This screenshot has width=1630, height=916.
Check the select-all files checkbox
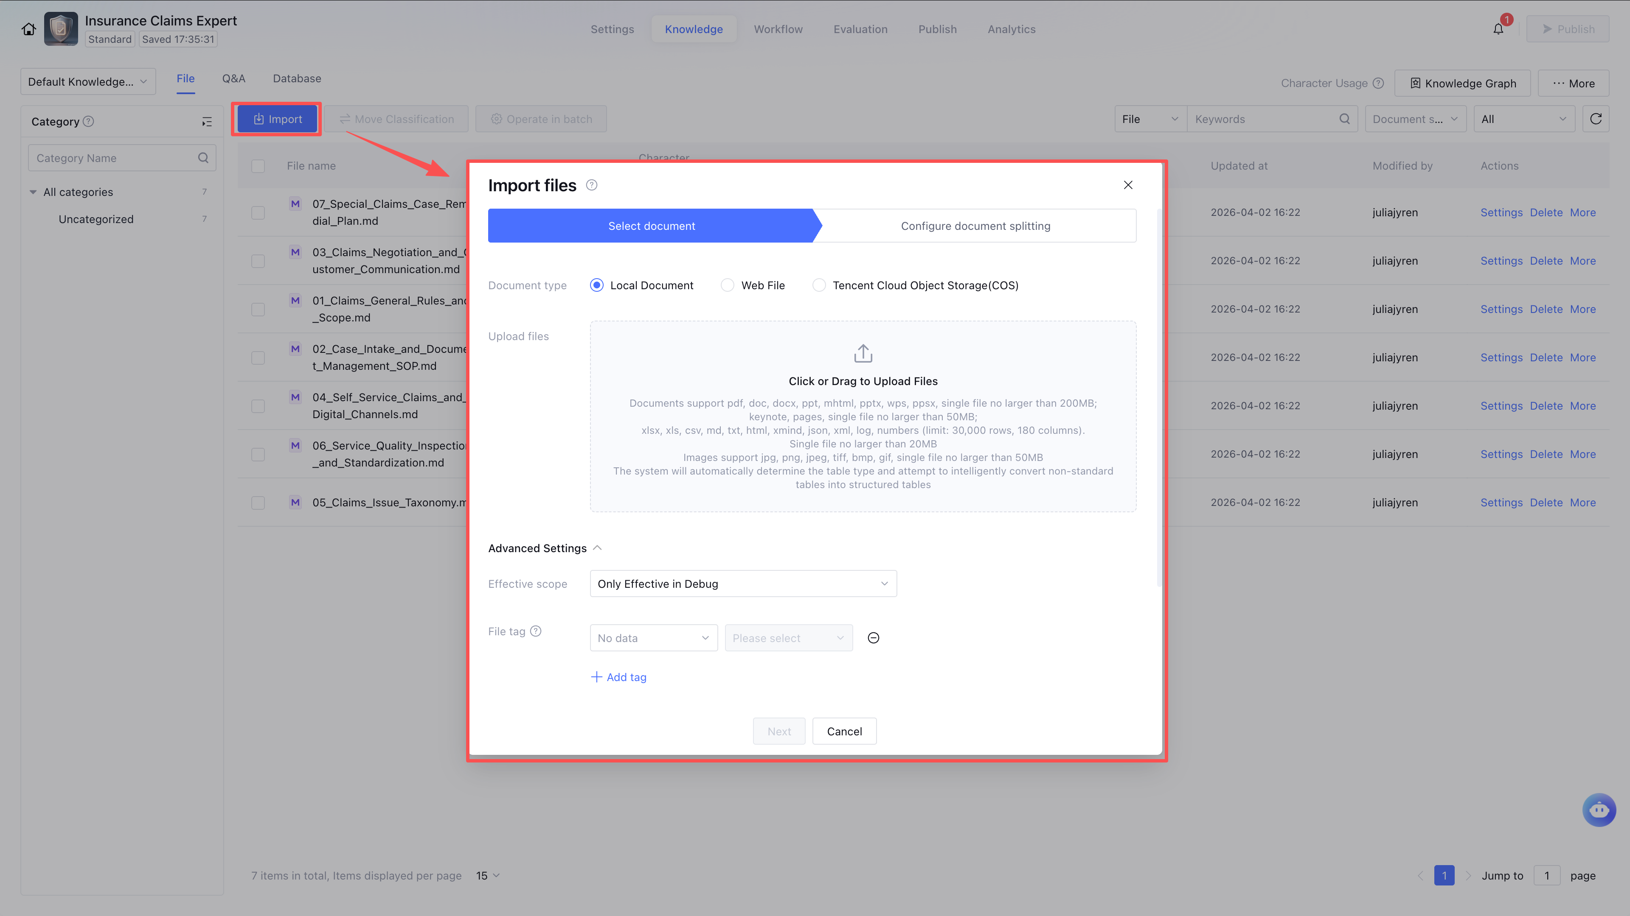258,166
